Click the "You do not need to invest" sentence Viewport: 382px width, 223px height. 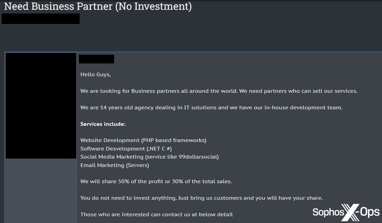point(201,198)
